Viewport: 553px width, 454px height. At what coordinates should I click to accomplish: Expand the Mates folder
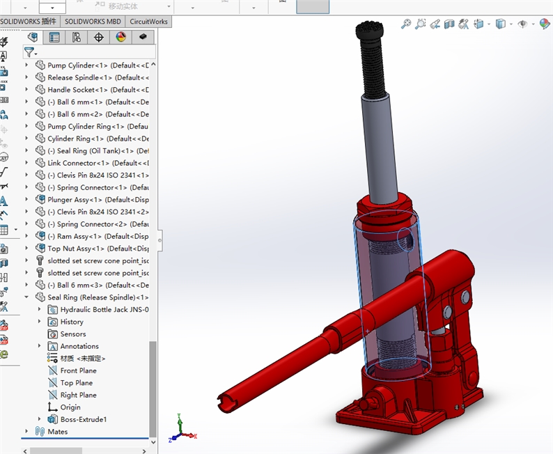tap(26, 431)
